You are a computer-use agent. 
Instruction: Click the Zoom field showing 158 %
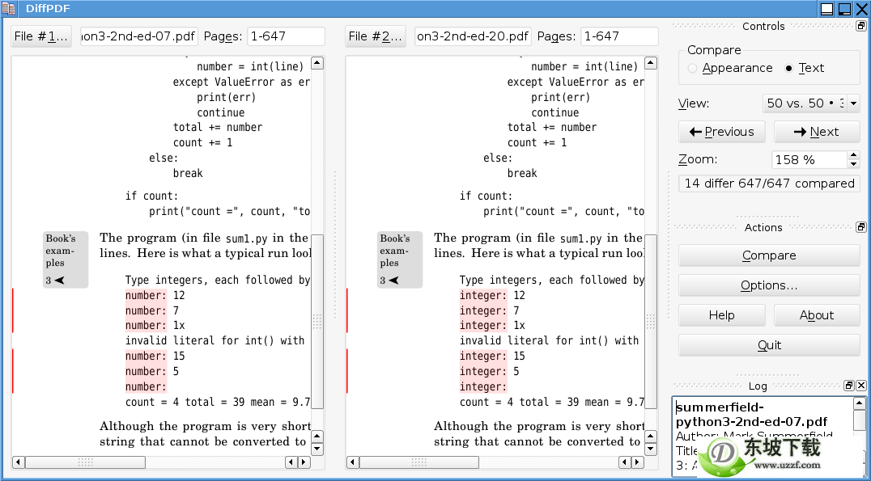(x=809, y=160)
